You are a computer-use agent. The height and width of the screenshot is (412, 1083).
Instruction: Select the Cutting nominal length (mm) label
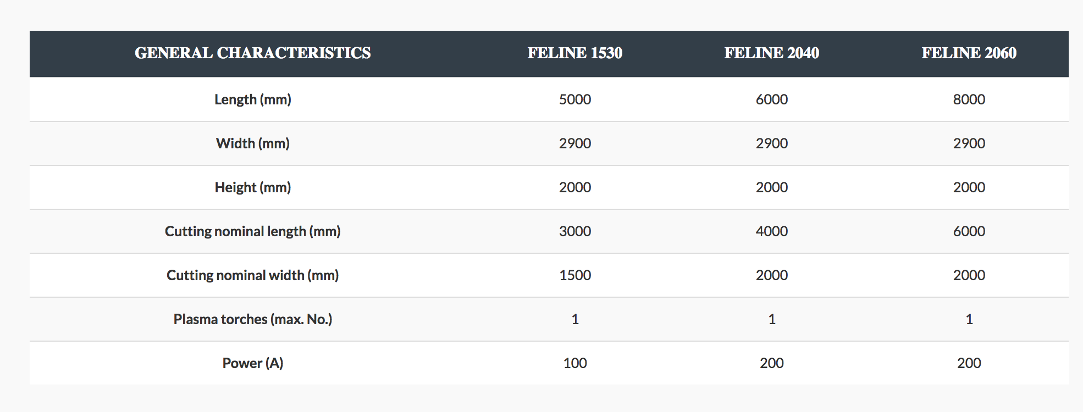pos(253,231)
